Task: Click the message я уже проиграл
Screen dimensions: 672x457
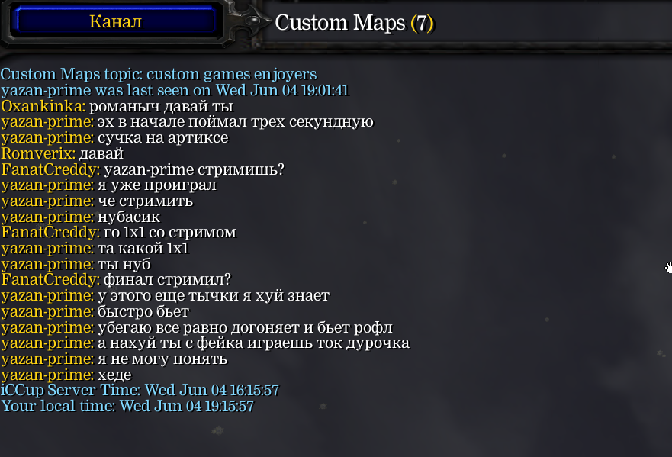Action: coord(157,185)
